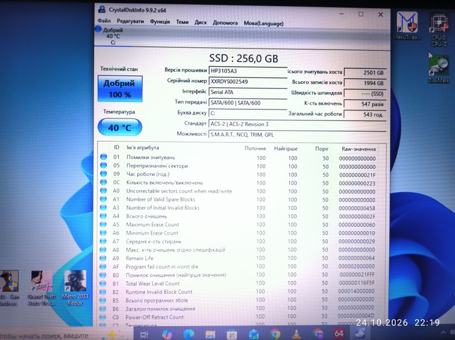Open the CPUID CPU-Z desktop shortcut
The height and width of the screenshot is (340, 455).
point(439,30)
